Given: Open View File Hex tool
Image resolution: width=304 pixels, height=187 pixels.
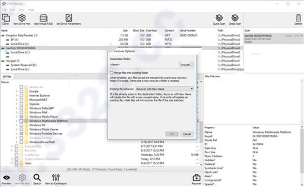Looking at the screenshot, I should (22, 179).
